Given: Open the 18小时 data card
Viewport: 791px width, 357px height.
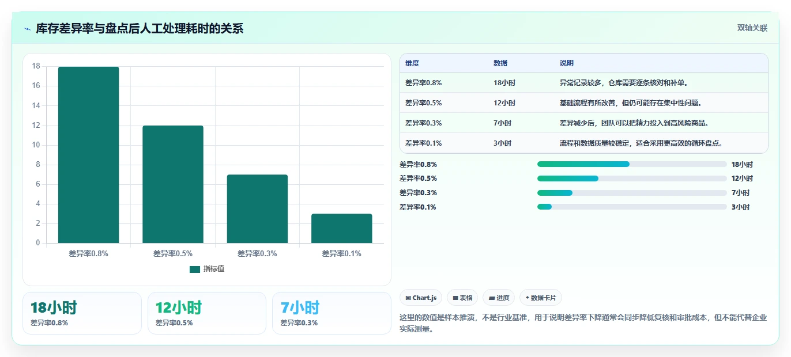Looking at the screenshot, I should pyautogui.click(x=82, y=313).
